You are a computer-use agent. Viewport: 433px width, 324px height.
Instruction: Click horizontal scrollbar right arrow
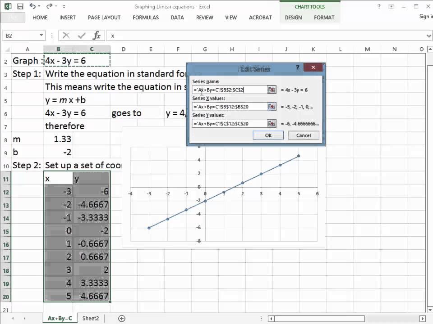point(422,319)
